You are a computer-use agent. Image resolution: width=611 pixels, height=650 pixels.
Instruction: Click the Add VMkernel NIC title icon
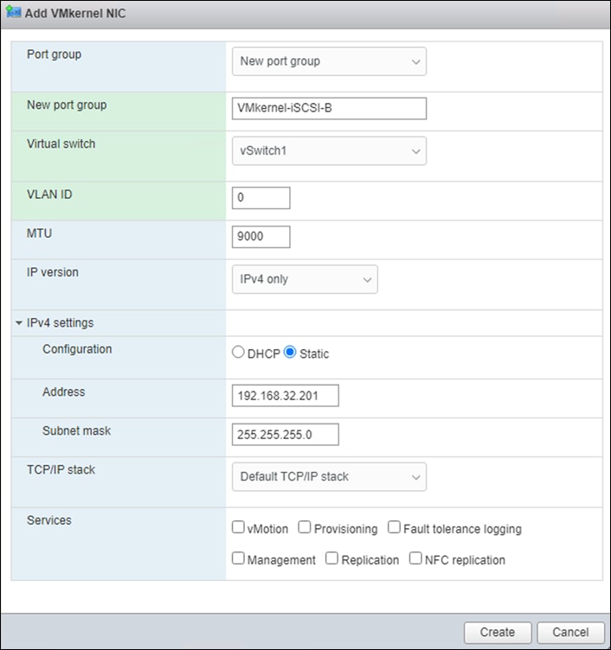pos(14,11)
